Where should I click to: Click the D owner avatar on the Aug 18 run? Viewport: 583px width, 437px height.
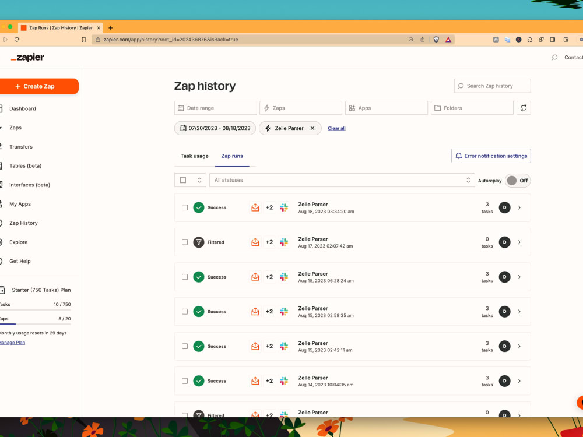click(504, 207)
